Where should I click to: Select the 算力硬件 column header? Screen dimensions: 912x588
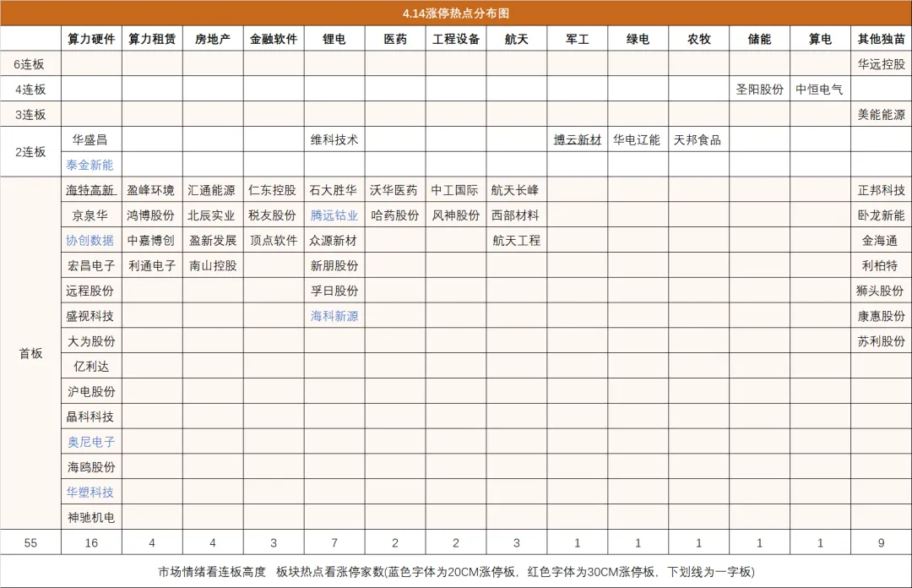91,39
